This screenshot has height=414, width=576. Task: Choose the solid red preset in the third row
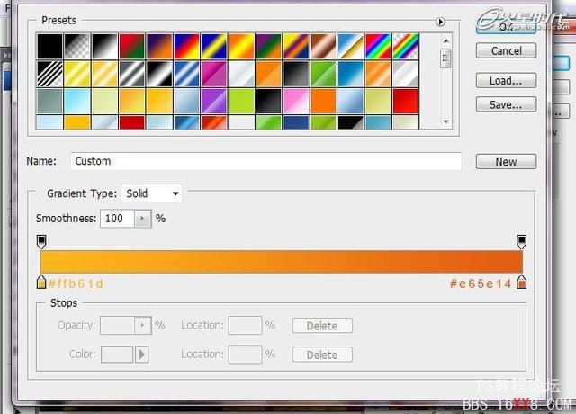click(406, 101)
